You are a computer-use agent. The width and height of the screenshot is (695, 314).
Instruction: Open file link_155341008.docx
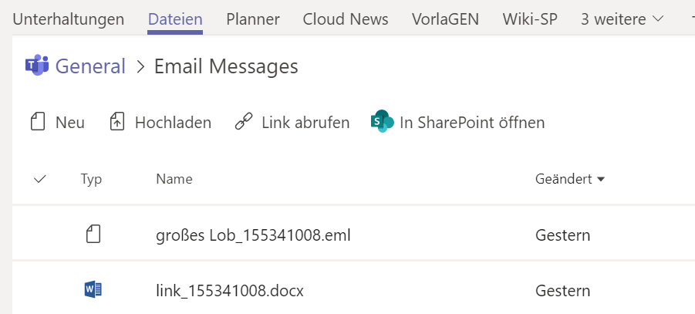tap(230, 291)
